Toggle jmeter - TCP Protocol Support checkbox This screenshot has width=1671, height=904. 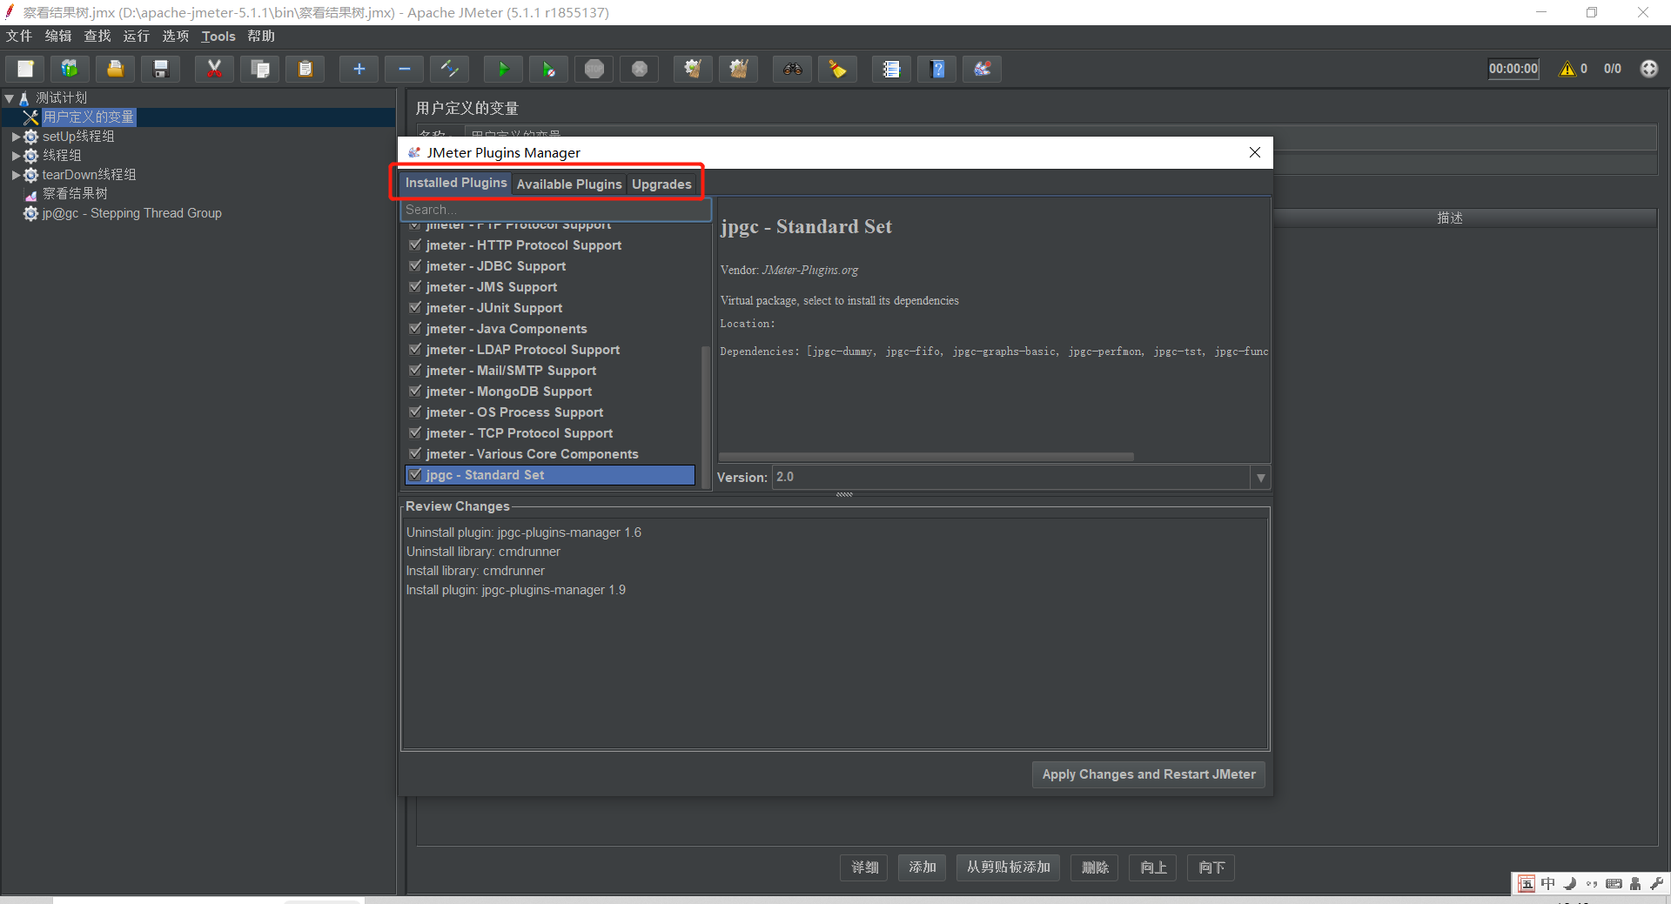pos(415,433)
